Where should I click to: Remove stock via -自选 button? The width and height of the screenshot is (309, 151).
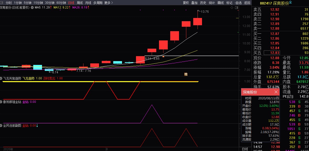[x=238, y=3]
